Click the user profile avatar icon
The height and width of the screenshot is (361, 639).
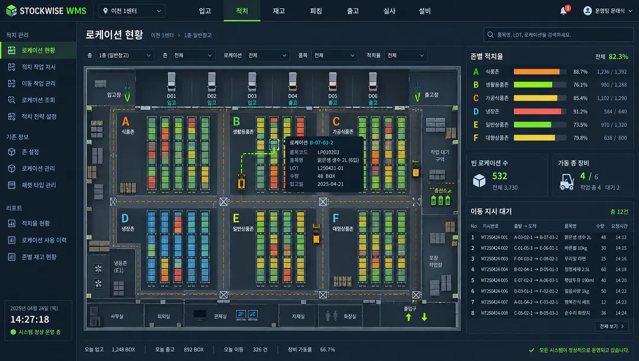click(x=588, y=11)
